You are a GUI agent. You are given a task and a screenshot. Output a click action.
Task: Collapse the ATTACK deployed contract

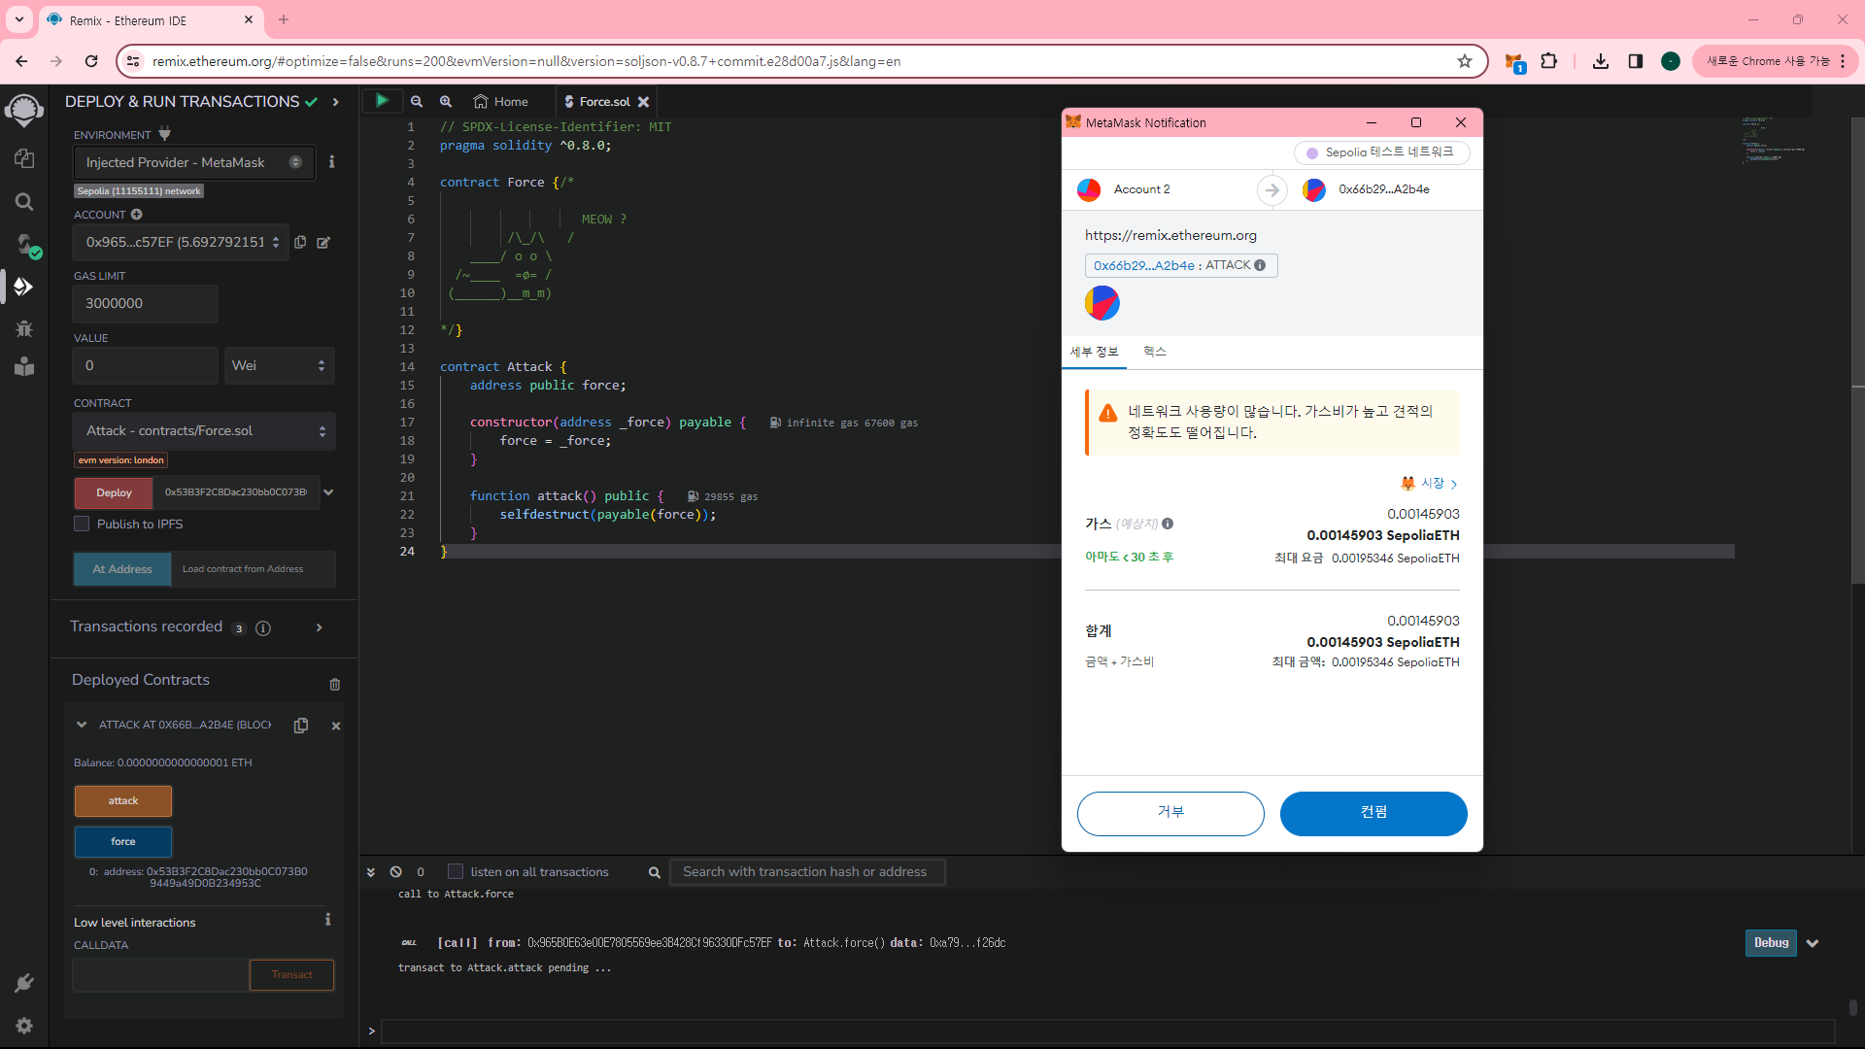[x=82, y=725]
